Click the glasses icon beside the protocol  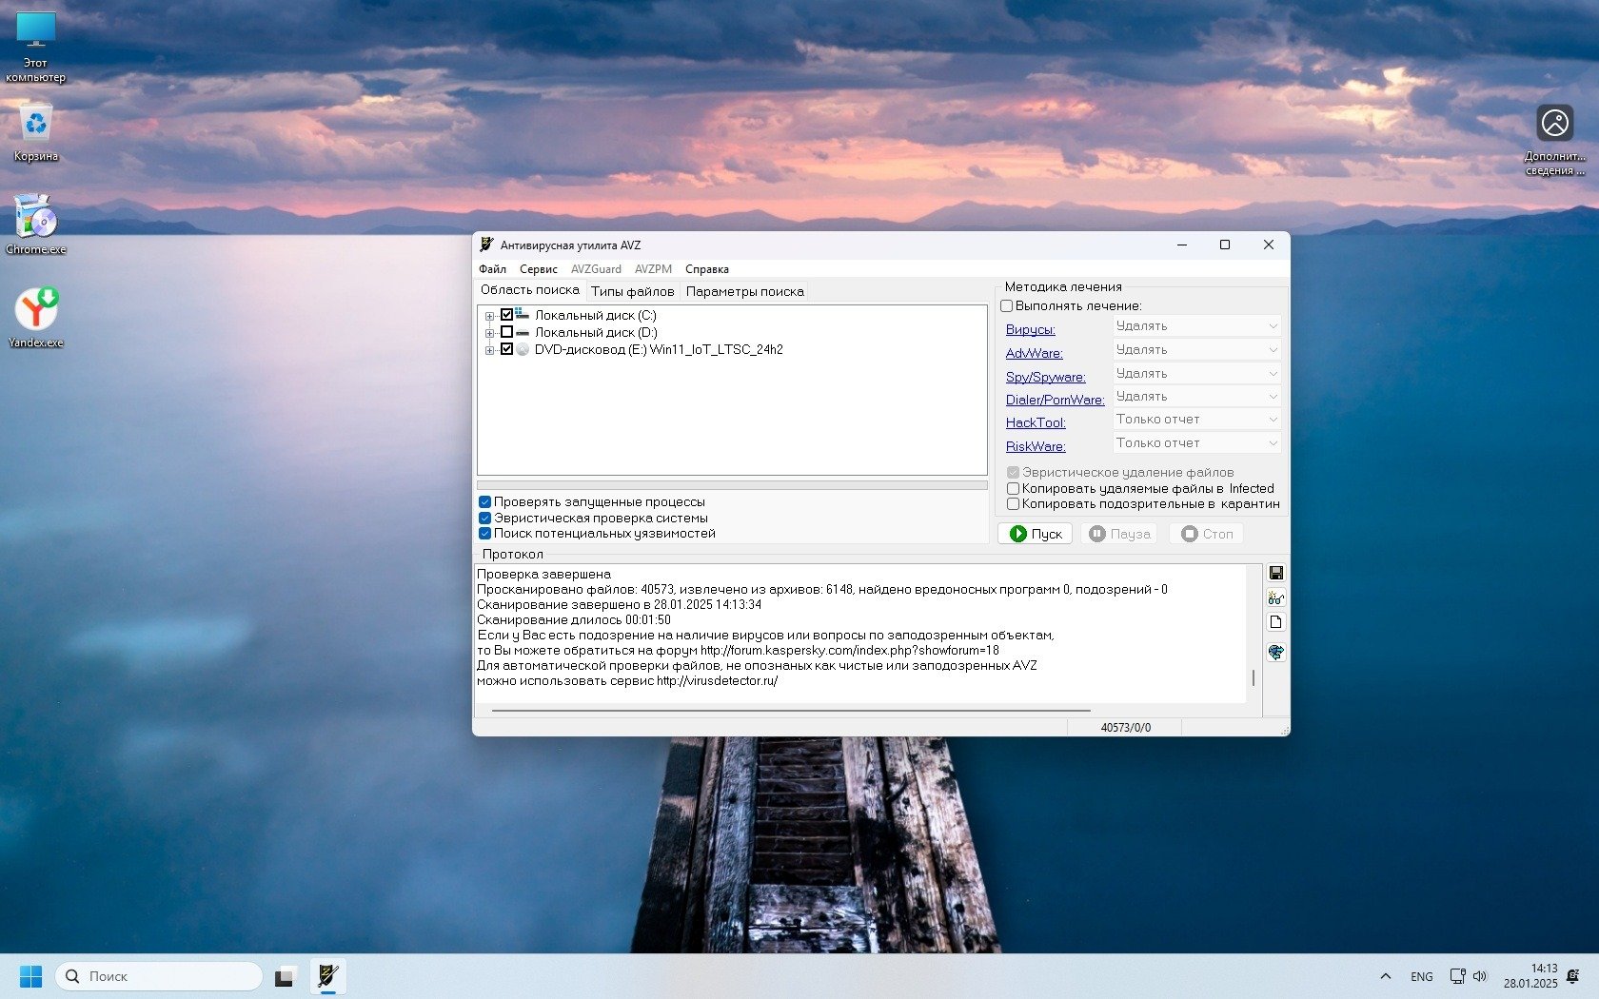(1275, 597)
